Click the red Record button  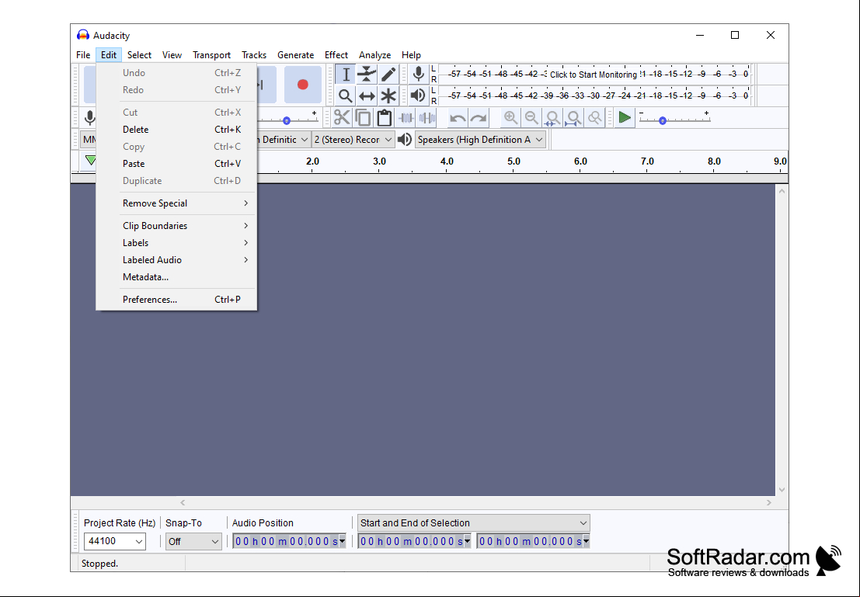(x=303, y=85)
